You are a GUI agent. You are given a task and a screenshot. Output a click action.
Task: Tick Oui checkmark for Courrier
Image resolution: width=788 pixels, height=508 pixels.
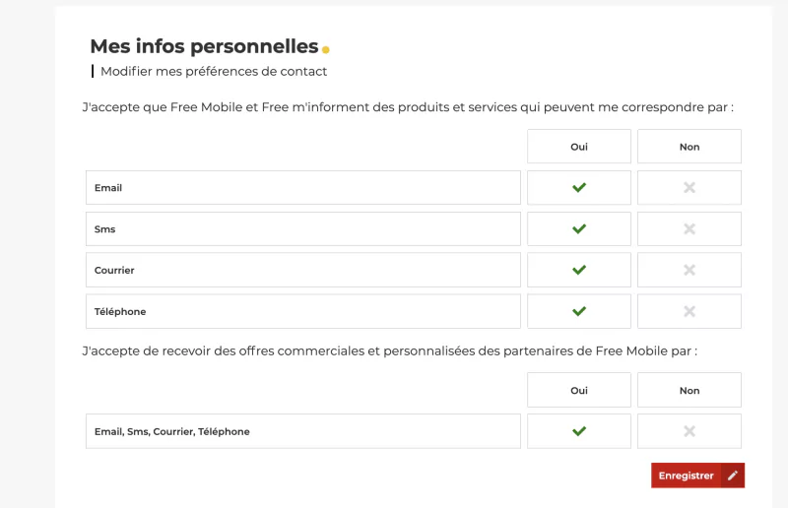(x=579, y=270)
